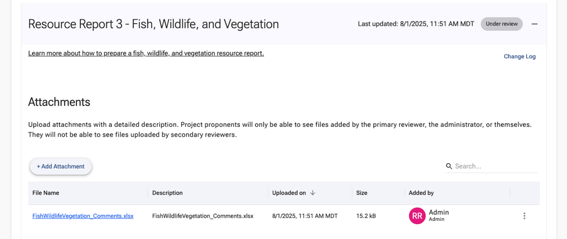Click the Add Attachment button

point(61,166)
